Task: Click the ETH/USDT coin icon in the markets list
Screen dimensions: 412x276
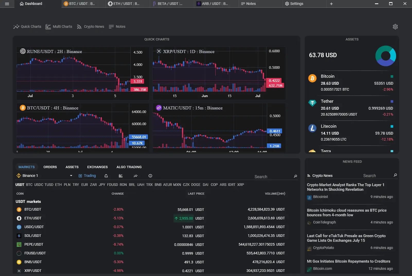Action: point(19,218)
